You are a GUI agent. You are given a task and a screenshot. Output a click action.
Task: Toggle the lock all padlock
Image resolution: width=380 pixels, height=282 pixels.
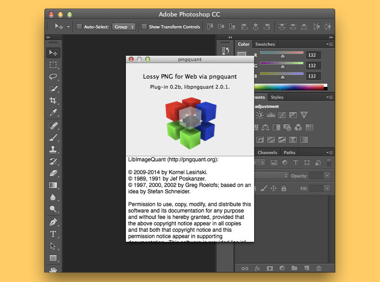tap(284, 188)
